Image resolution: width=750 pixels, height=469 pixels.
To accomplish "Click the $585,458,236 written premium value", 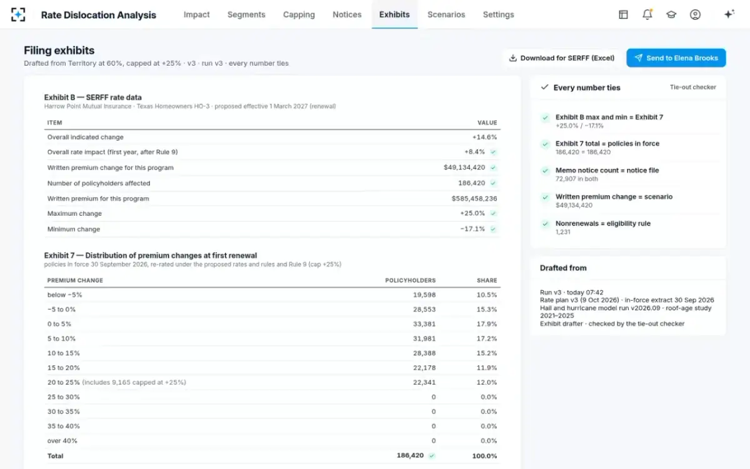I will [x=474, y=198].
